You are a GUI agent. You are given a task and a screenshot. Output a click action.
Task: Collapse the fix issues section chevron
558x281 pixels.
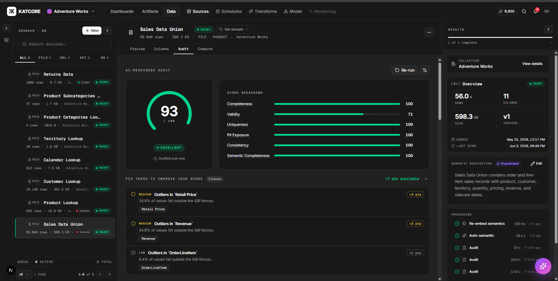[426, 179]
